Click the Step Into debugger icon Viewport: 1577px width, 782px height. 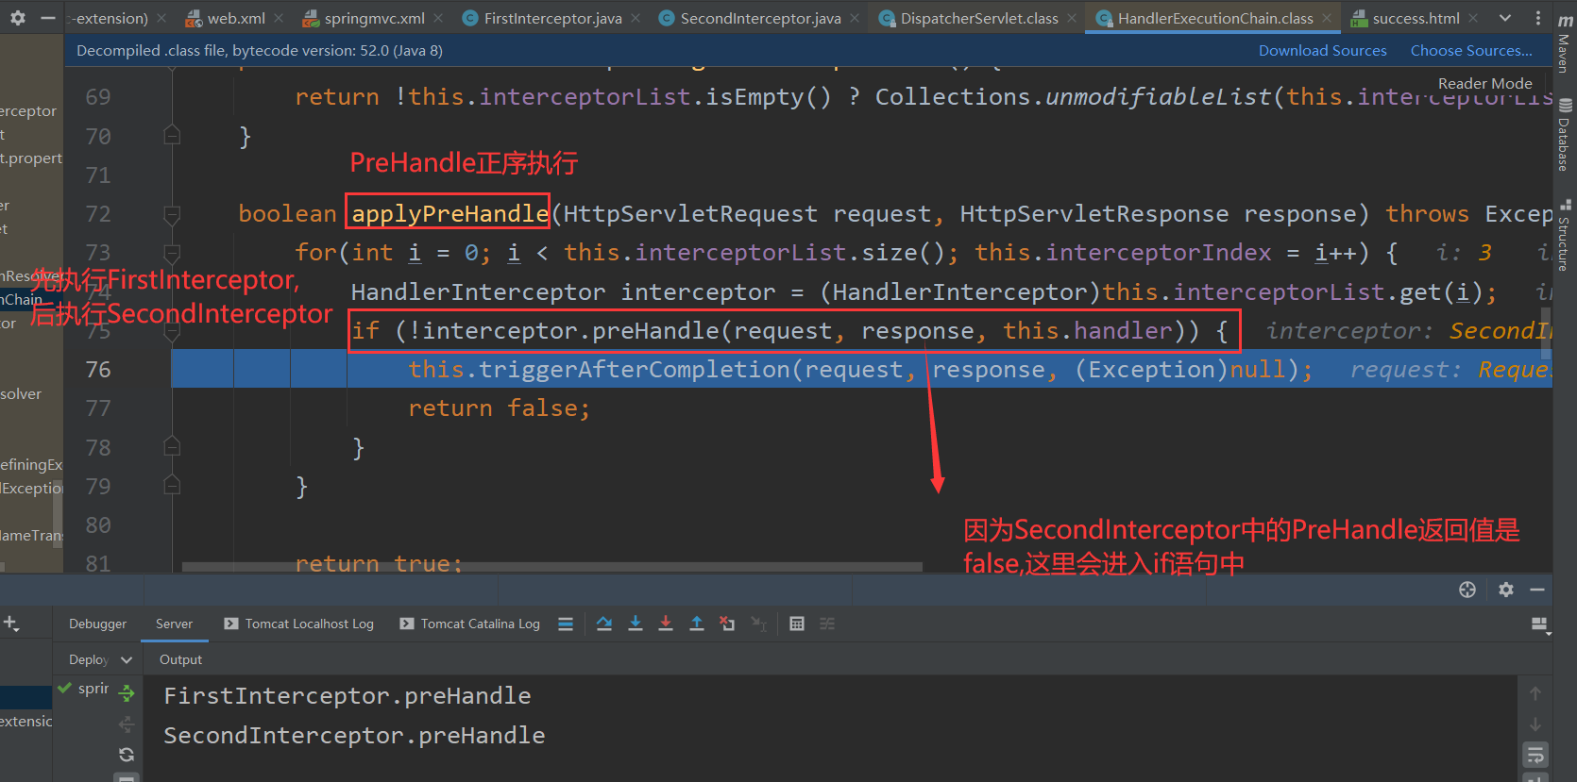point(636,624)
